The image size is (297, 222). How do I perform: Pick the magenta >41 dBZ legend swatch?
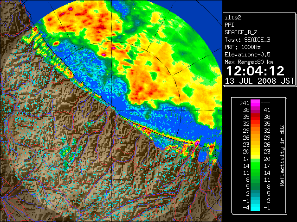(255, 103)
